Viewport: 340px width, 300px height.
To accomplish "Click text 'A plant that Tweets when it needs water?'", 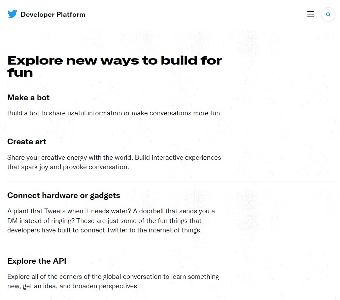I will pyautogui.click(x=69, y=211).
